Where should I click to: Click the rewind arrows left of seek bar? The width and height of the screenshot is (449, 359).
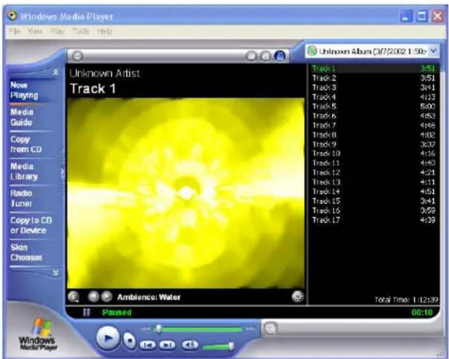tap(146, 329)
